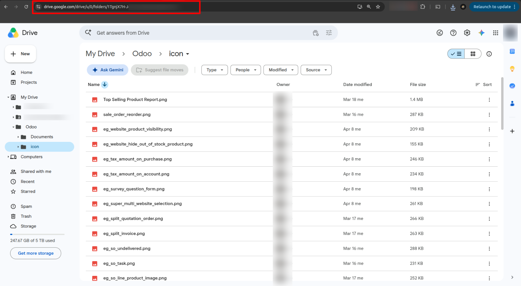The height and width of the screenshot is (286, 521).
Task: Open the People filter dropdown
Action: point(246,70)
